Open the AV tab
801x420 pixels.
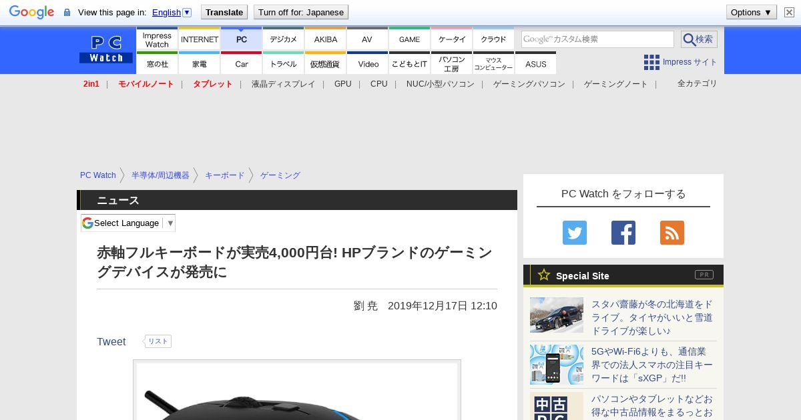coord(368,39)
